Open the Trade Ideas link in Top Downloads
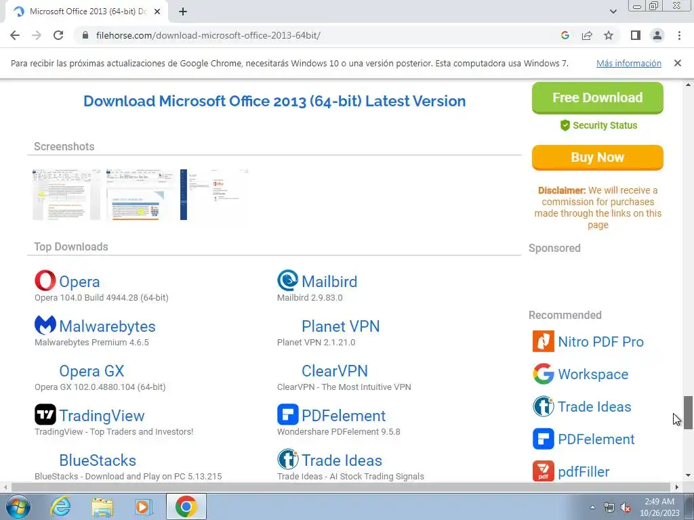694x520 pixels. click(342, 460)
